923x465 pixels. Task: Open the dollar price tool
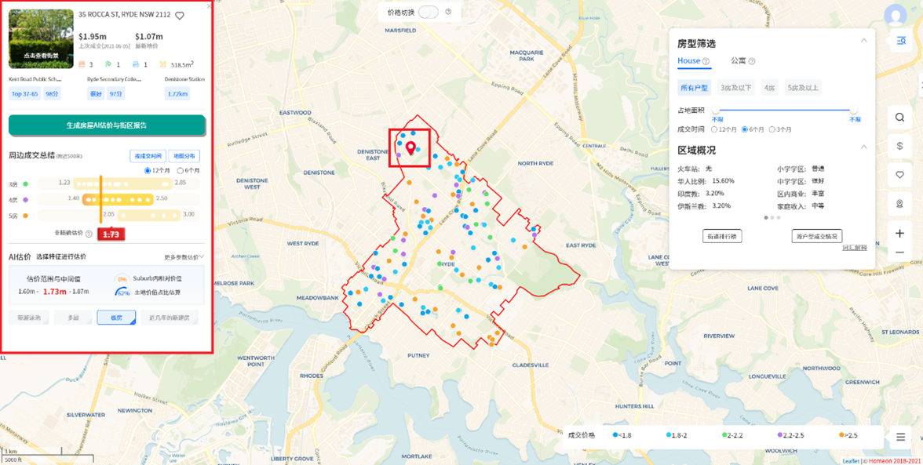pyautogui.click(x=899, y=146)
